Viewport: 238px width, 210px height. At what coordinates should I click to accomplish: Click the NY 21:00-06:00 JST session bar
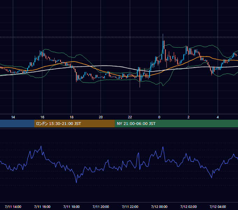pyautogui.click(x=176, y=124)
